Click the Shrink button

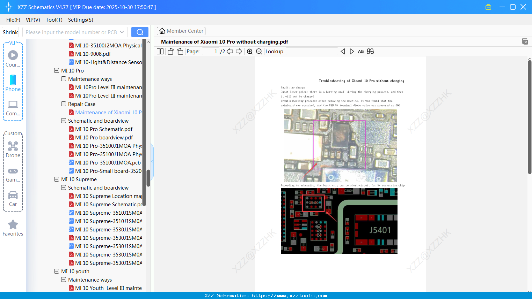[10, 32]
